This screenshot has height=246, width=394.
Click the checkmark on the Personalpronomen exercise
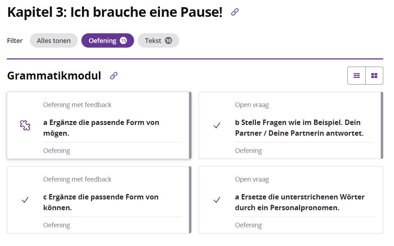217,200
